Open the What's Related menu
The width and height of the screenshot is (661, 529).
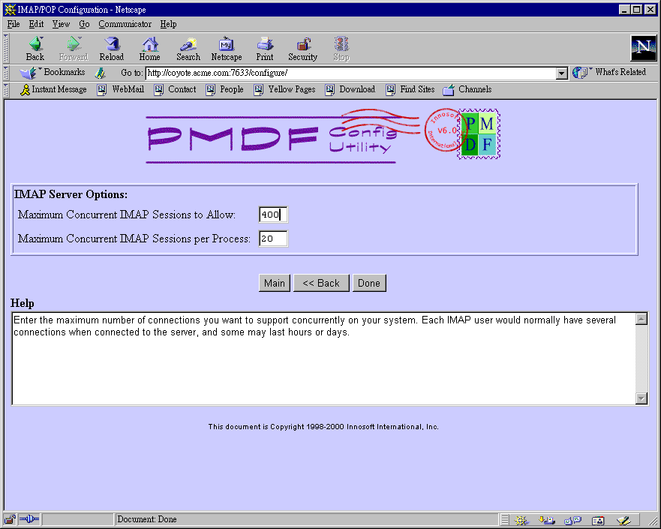click(611, 73)
